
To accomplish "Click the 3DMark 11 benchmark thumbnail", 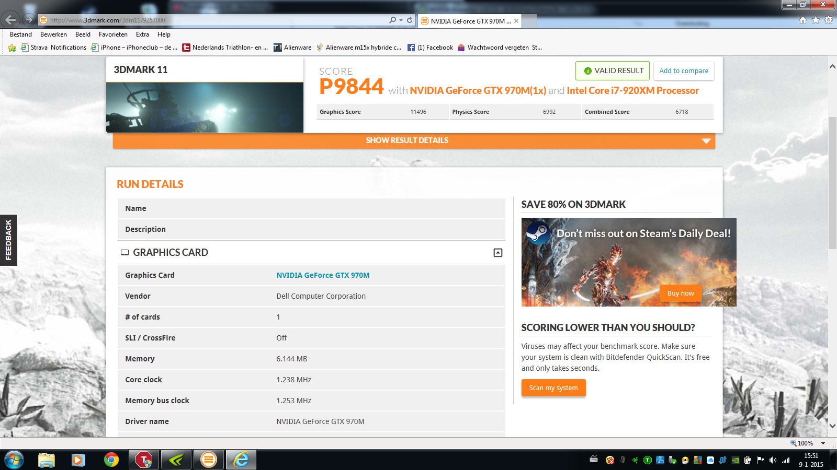I will pyautogui.click(x=205, y=107).
